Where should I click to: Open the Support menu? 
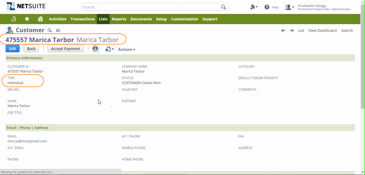(x=210, y=19)
